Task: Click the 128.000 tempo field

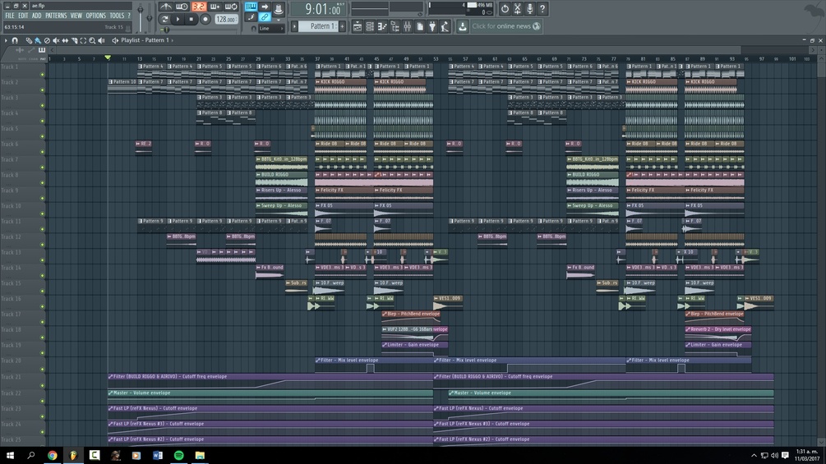Action: coord(226,20)
